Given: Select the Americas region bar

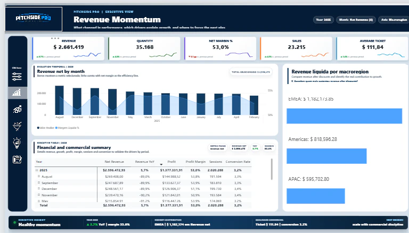Looking at the screenshot, I should coord(326,156).
